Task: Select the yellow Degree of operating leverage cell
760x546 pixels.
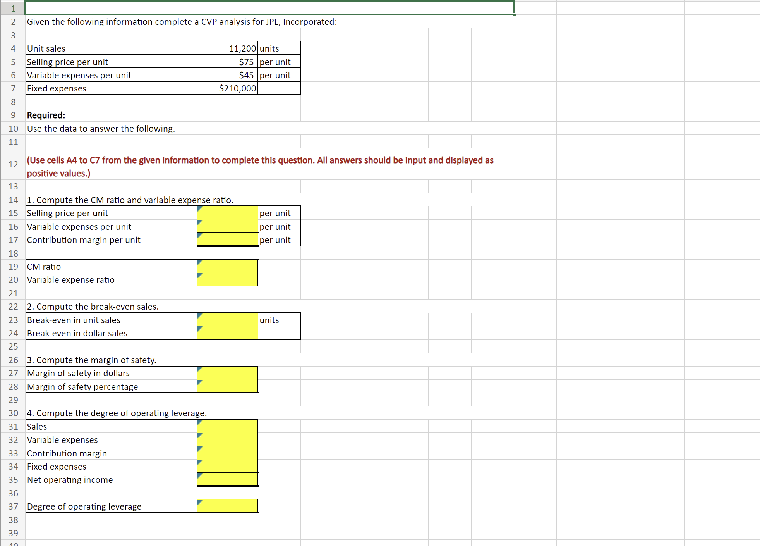Action: pyautogui.click(x=227, y=506)
